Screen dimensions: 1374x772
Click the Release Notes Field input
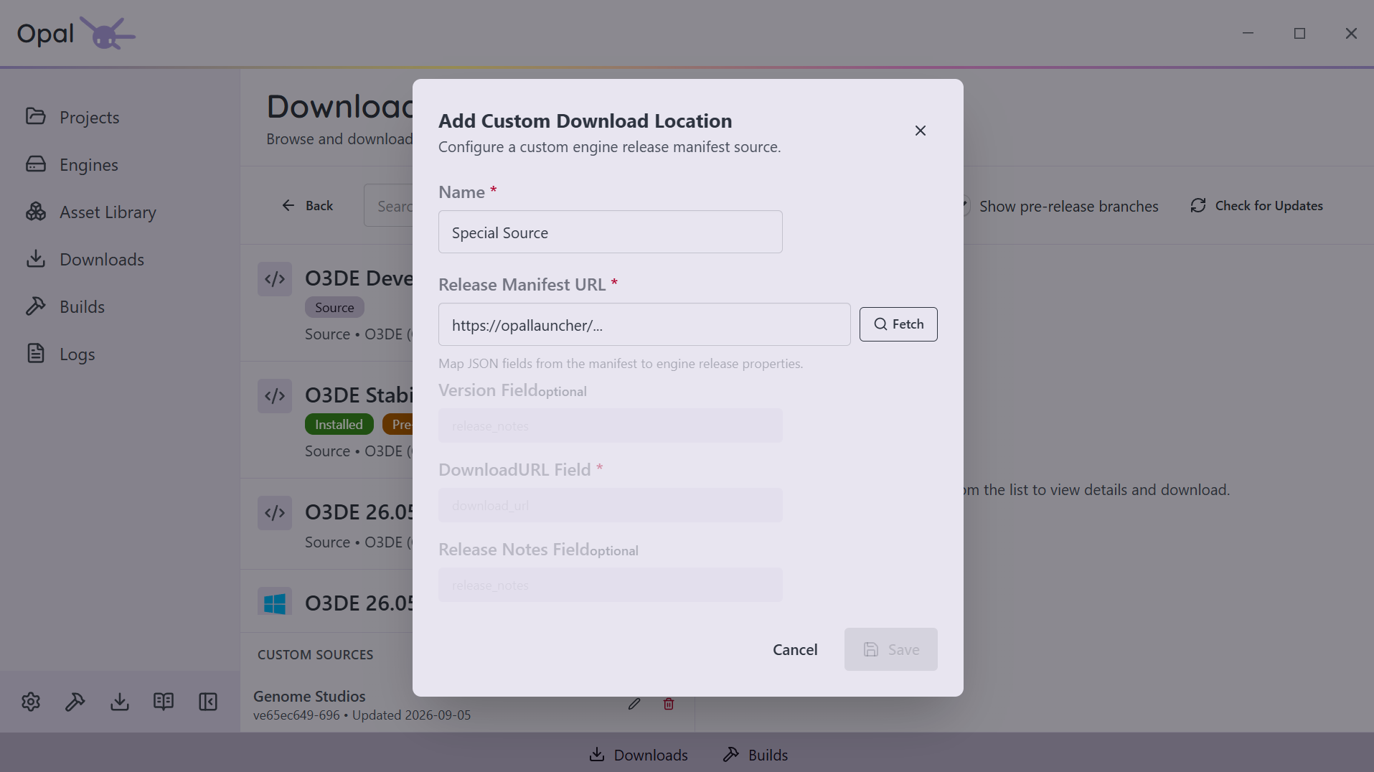(x=610, y=585)
